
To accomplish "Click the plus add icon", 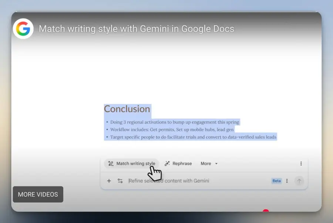I will click(109, 181).
